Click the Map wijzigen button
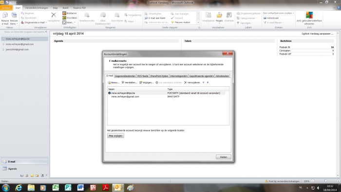 (x=115, y=135)
